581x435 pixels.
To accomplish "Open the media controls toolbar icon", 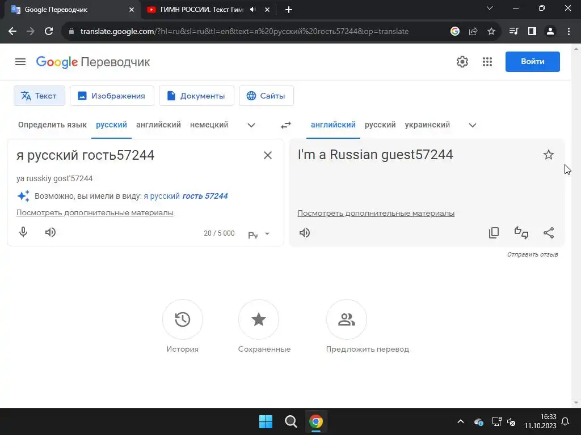I will pyautogui.click(x=513, y=32).
